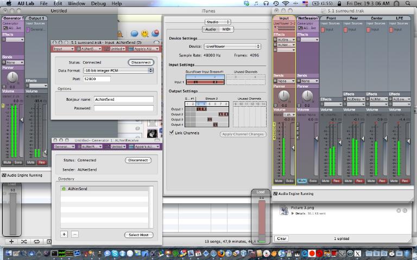Screen dimensions: 417x260
Task: Click the Select Host button
Action: point(138,235)
